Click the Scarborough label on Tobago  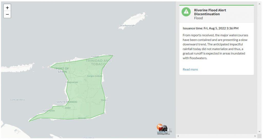click(127, 25)
